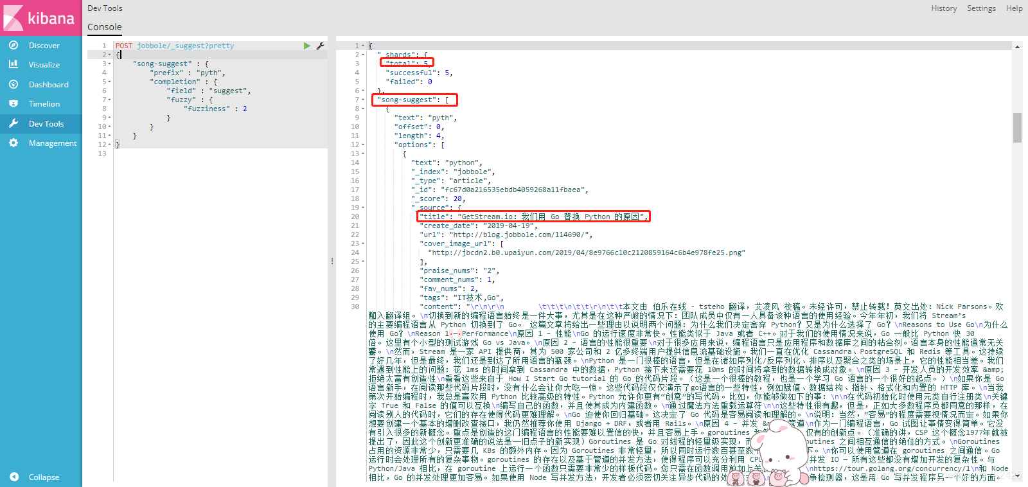Open Console Settings

point(981,8)
